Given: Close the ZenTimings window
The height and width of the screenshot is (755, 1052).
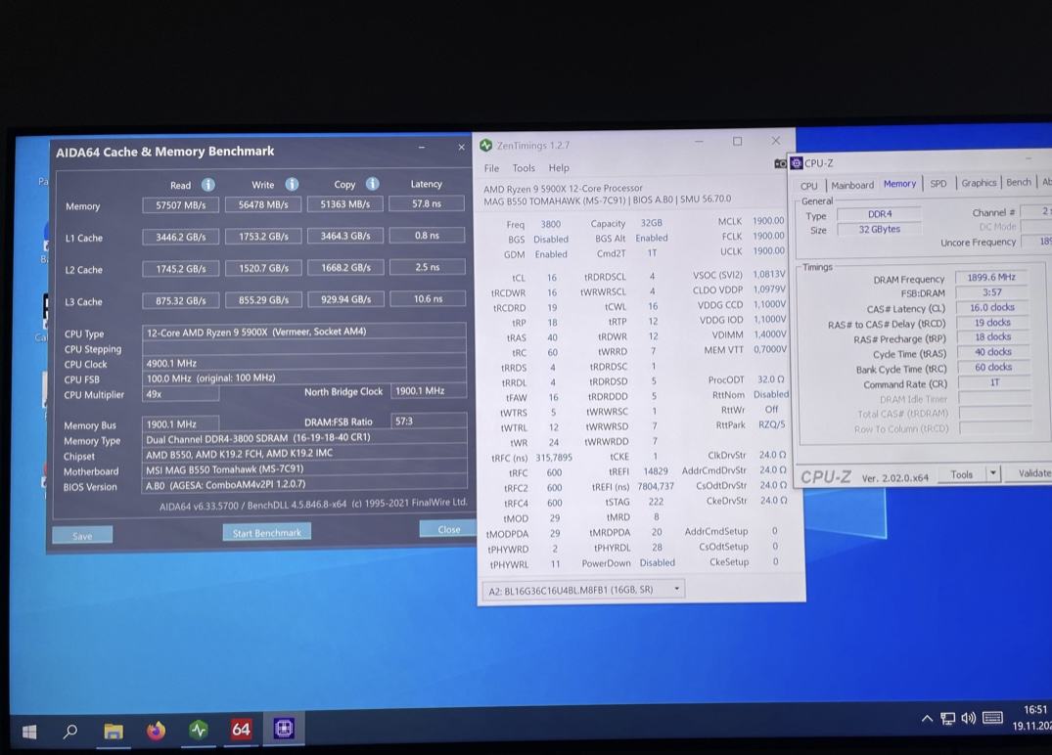Looking at the screenshot, I should 776,140.
